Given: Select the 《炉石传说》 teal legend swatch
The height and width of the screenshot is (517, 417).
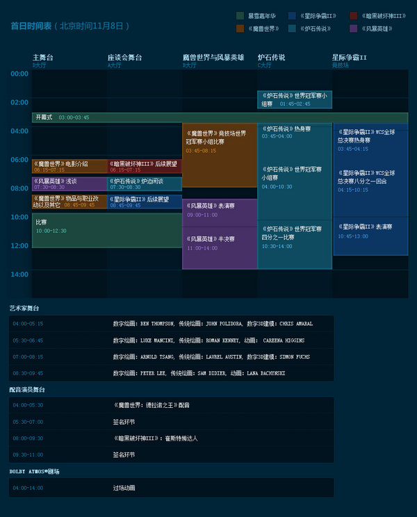Looking at the screenshot, I should [292, 29].
